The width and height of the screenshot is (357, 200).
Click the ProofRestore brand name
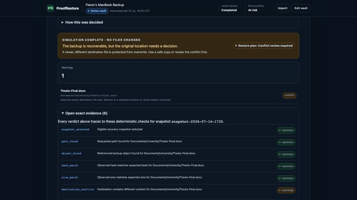pyautogui.click(x=68, y=8)
